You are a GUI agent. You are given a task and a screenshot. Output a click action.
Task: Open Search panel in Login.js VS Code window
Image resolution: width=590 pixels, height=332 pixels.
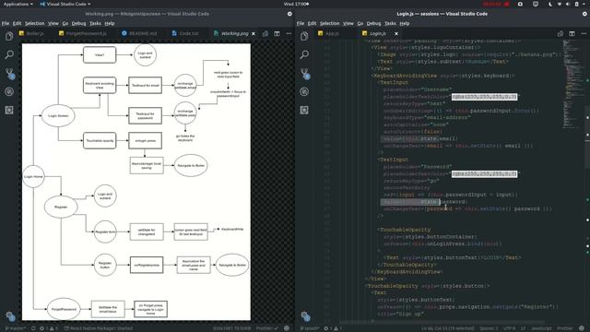point(304,54)
